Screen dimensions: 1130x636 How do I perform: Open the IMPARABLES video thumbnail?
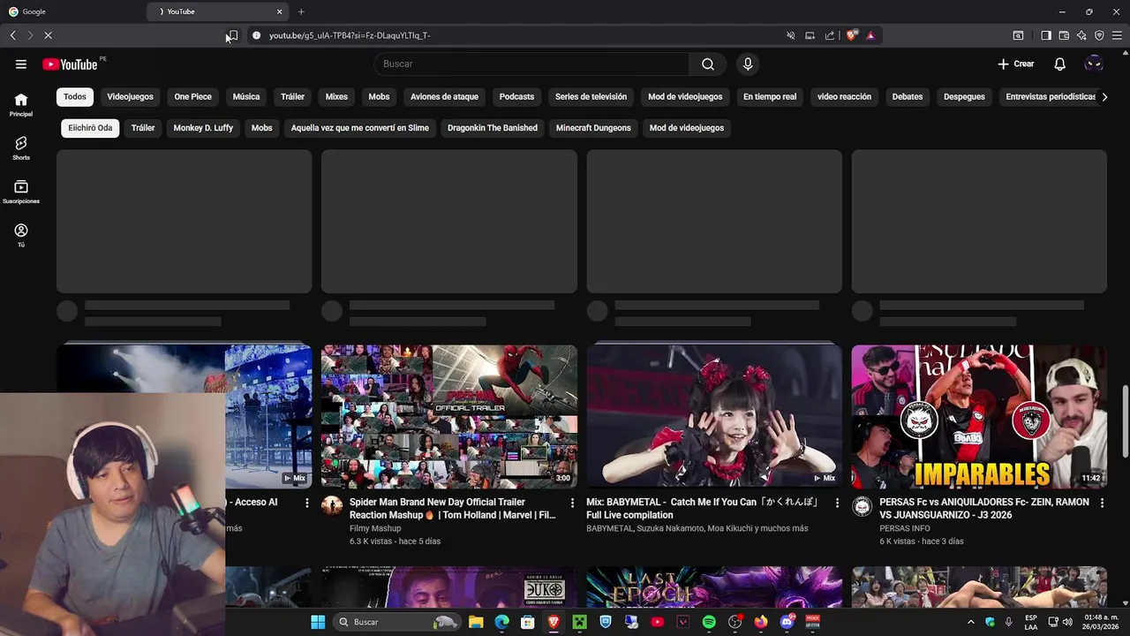[979, 417]
